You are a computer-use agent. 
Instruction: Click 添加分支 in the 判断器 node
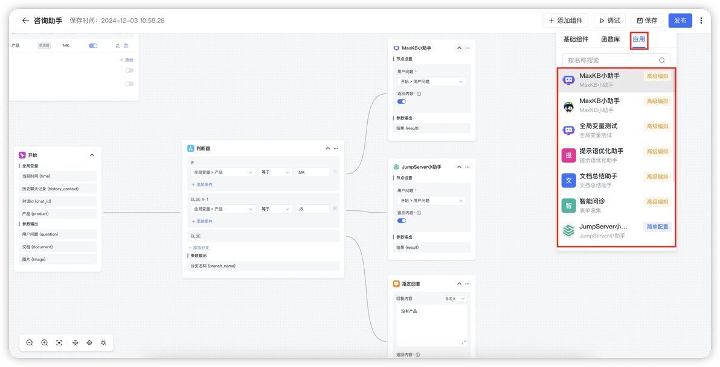point(199,248)
